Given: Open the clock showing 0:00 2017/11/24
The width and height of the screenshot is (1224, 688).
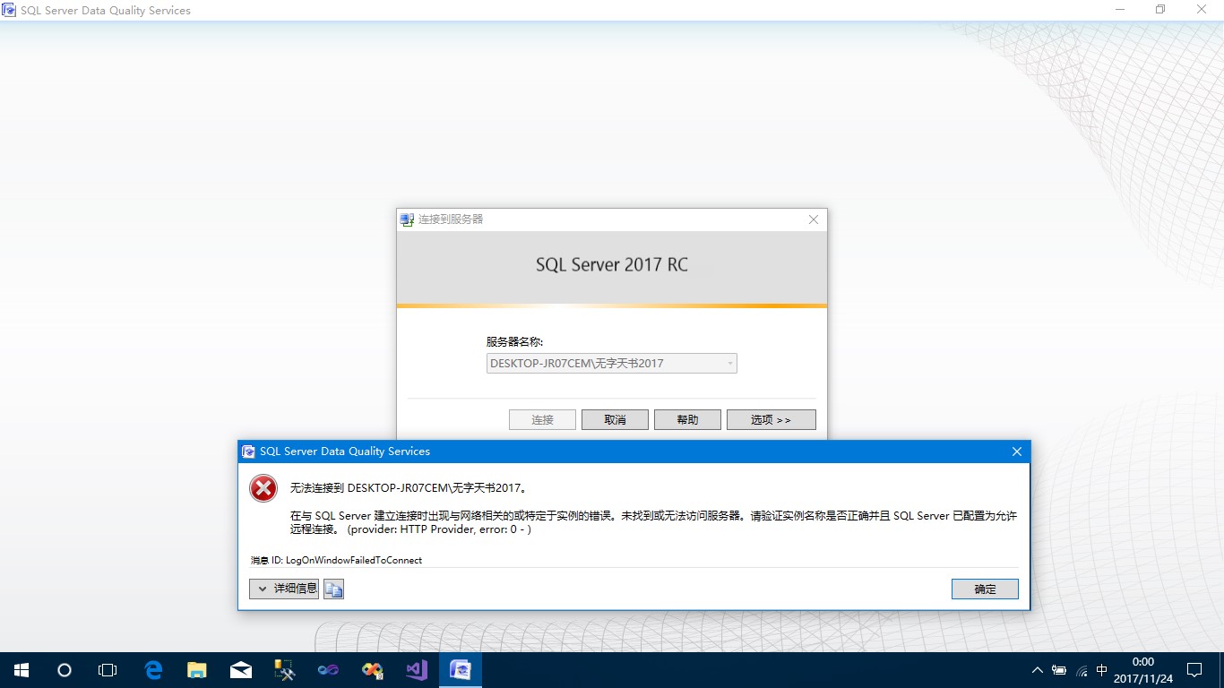Looking at the screenshot, I should click(1142, 670).
